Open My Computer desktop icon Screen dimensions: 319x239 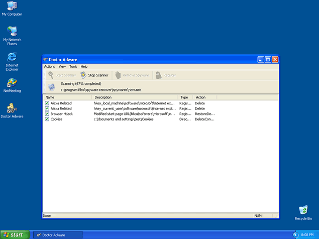click(x=12, y=7)
